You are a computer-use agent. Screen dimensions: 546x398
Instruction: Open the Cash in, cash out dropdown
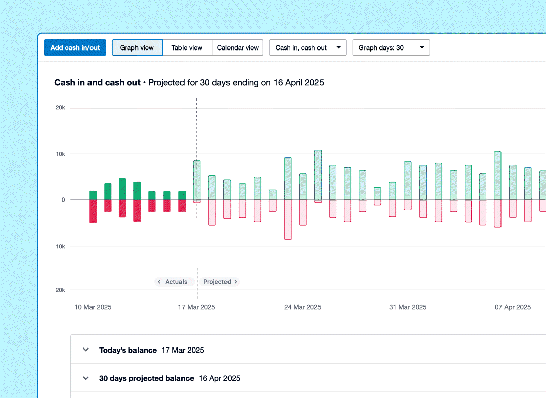[308, 48]
